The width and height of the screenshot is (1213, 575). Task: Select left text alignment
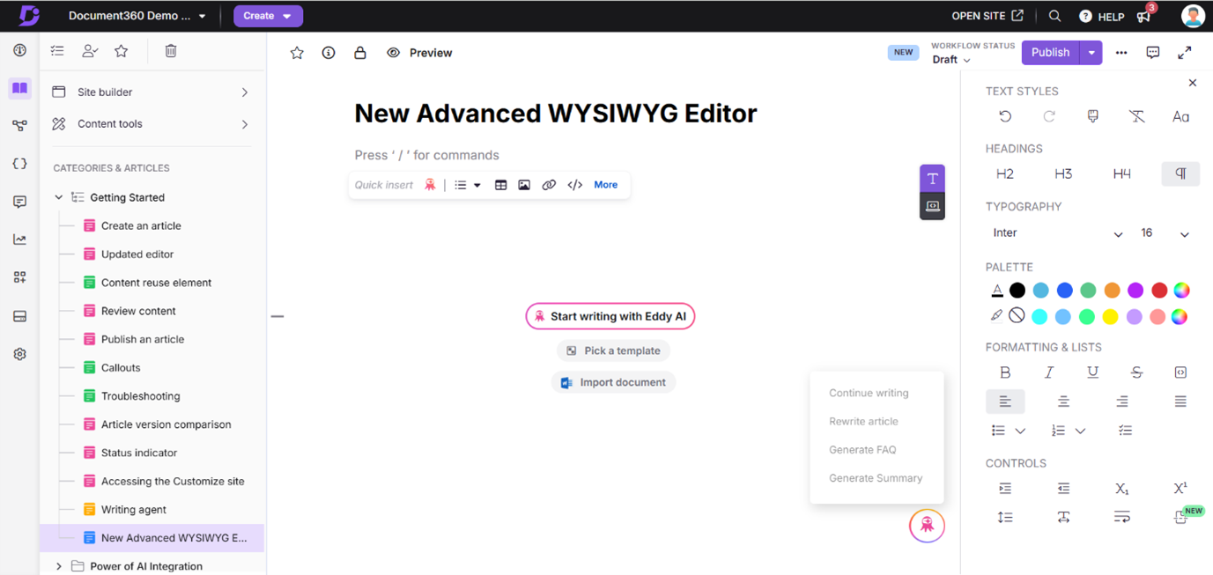tap(1005, 402)
